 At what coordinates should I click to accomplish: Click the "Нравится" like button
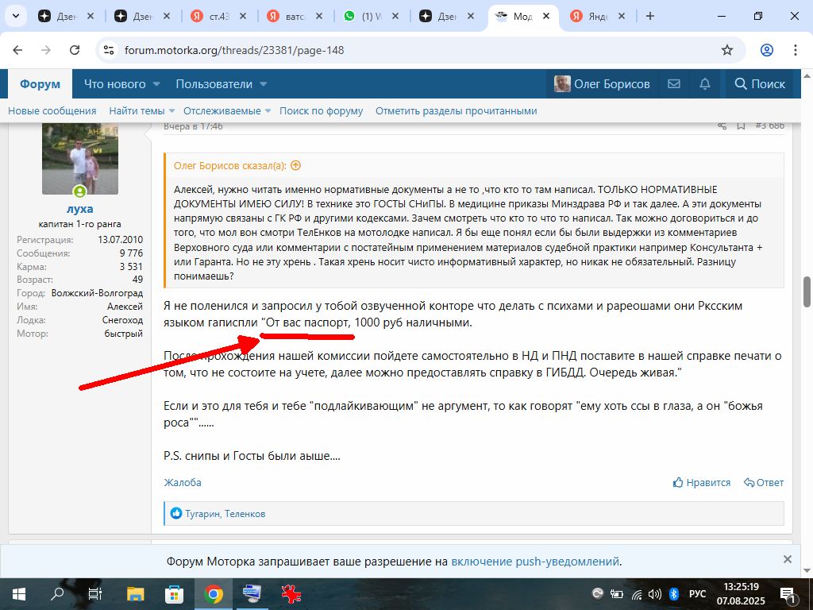click(702, 482)
